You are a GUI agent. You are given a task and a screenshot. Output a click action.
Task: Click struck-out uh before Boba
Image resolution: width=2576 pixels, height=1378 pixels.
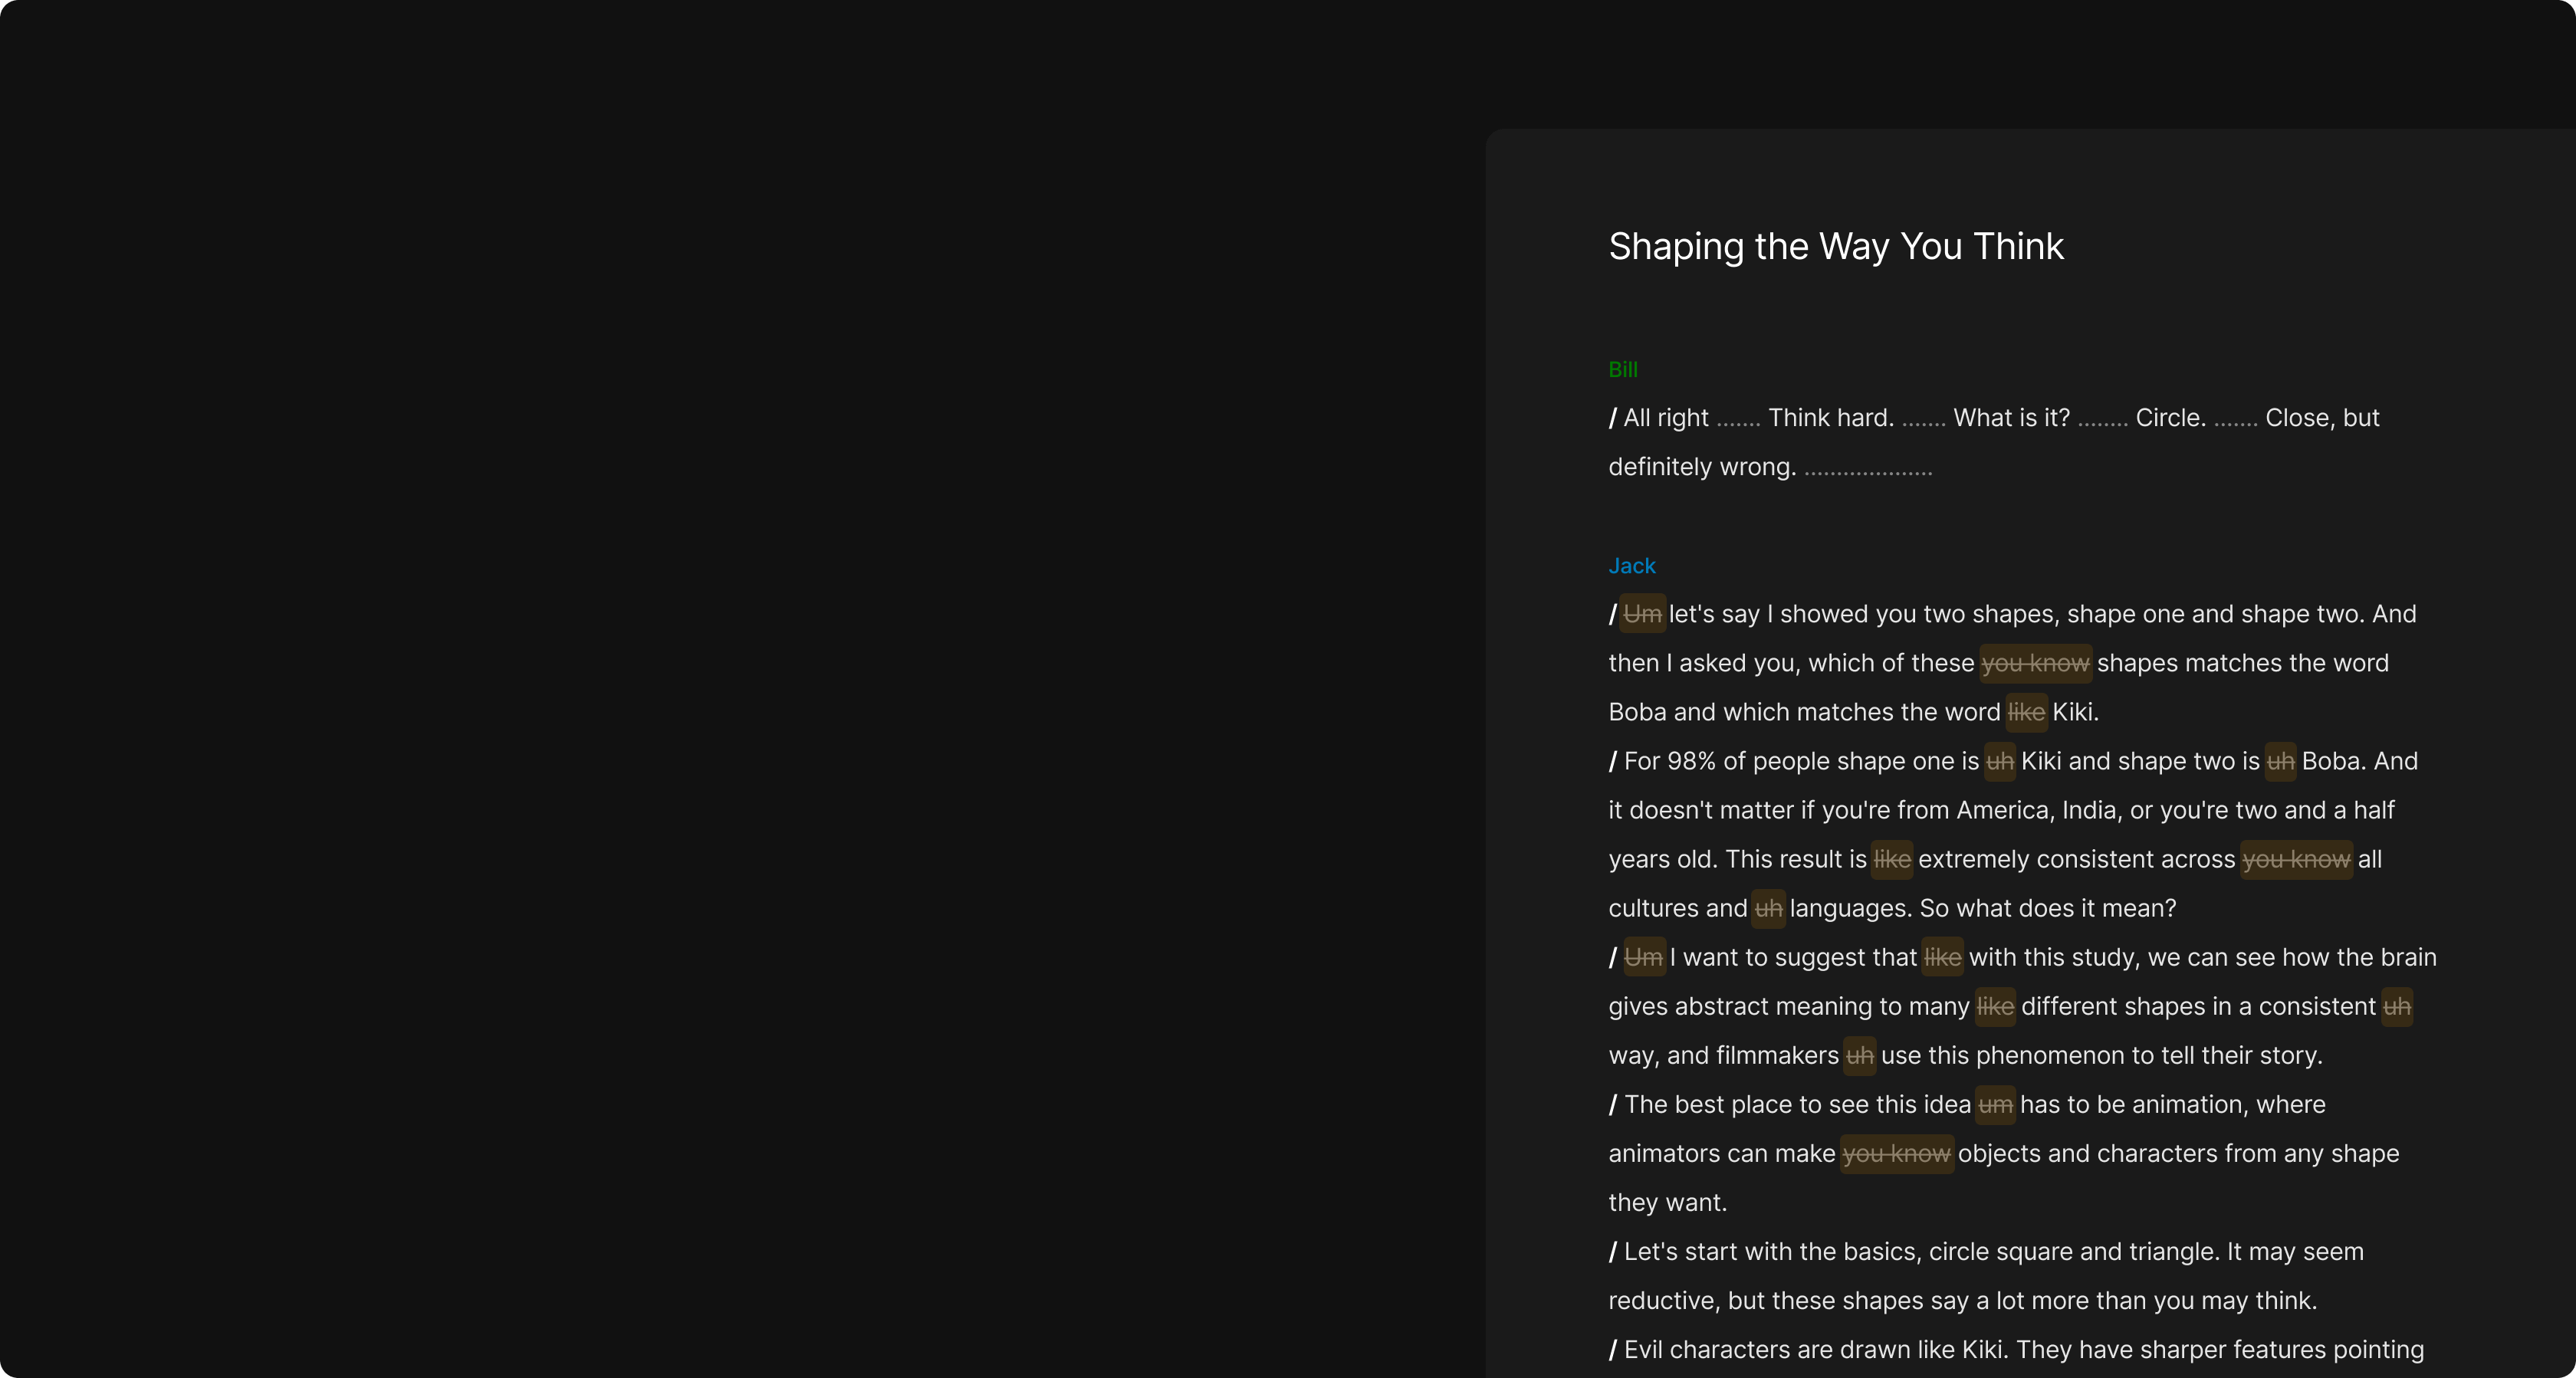point(2280,761)
